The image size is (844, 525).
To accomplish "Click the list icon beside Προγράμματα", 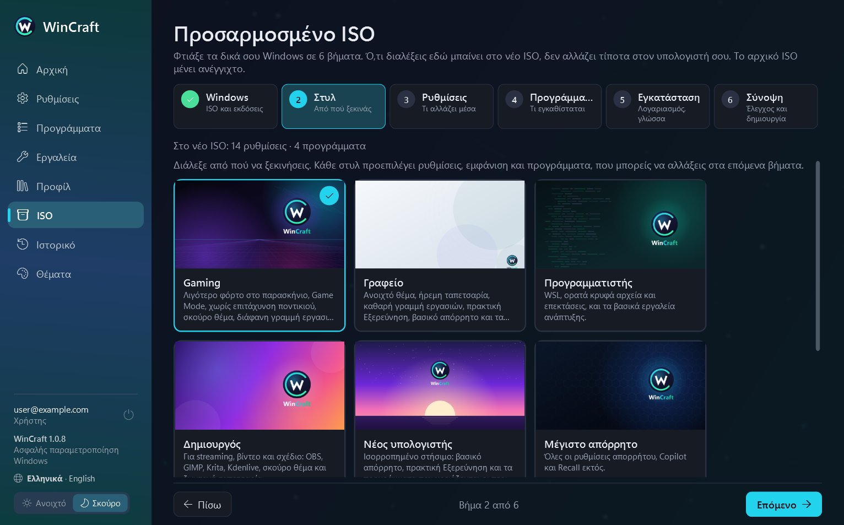I will [x=23, y=127].
